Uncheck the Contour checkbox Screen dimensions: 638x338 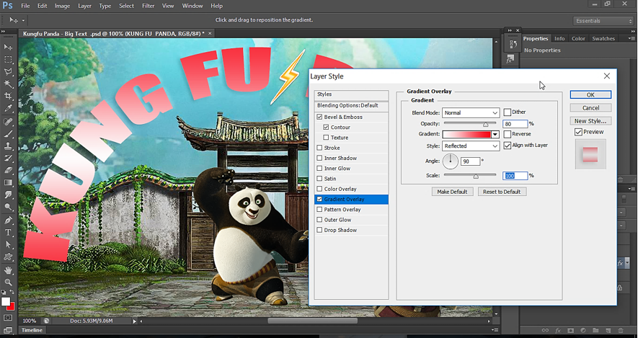coord(326,128)
